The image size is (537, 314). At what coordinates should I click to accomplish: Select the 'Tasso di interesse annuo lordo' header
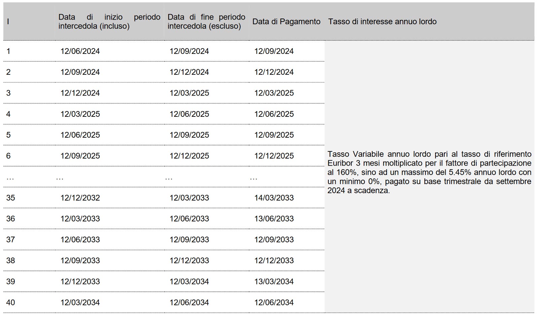tap(382, 22)
